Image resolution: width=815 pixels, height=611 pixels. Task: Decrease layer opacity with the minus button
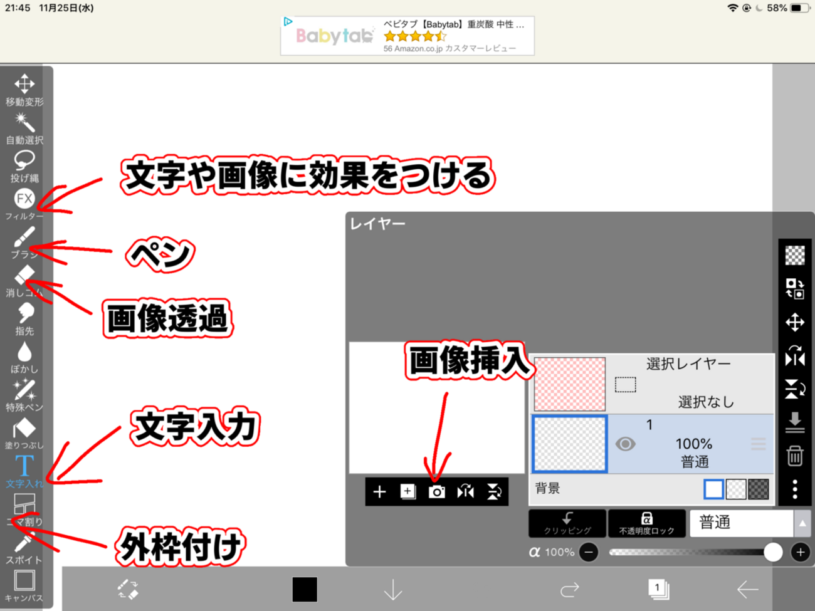tap(588, 552)
